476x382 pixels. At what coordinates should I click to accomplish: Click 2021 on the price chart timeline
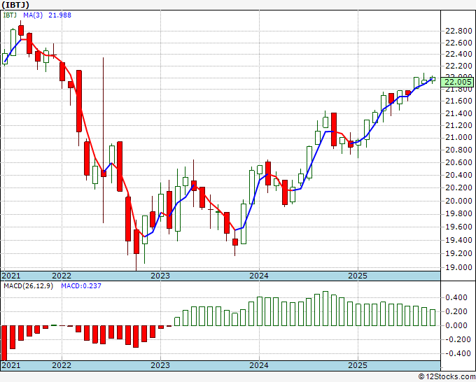11,276
